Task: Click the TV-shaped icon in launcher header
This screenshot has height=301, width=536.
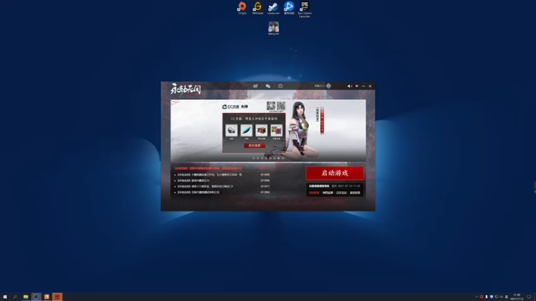Action: pos(280,86)
